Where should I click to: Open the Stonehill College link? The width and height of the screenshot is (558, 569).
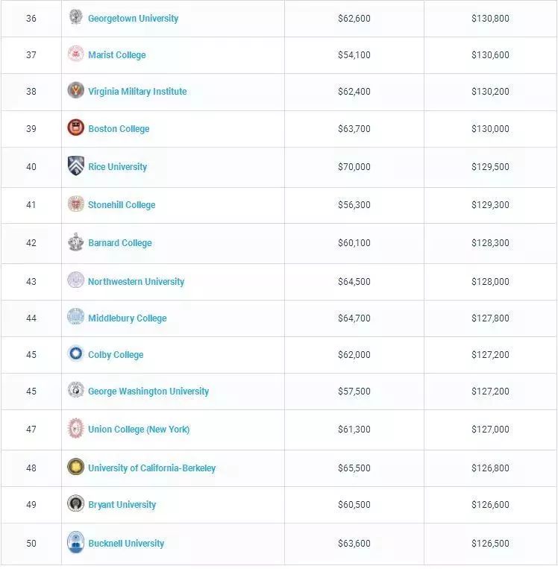click(x=122, y=205)
